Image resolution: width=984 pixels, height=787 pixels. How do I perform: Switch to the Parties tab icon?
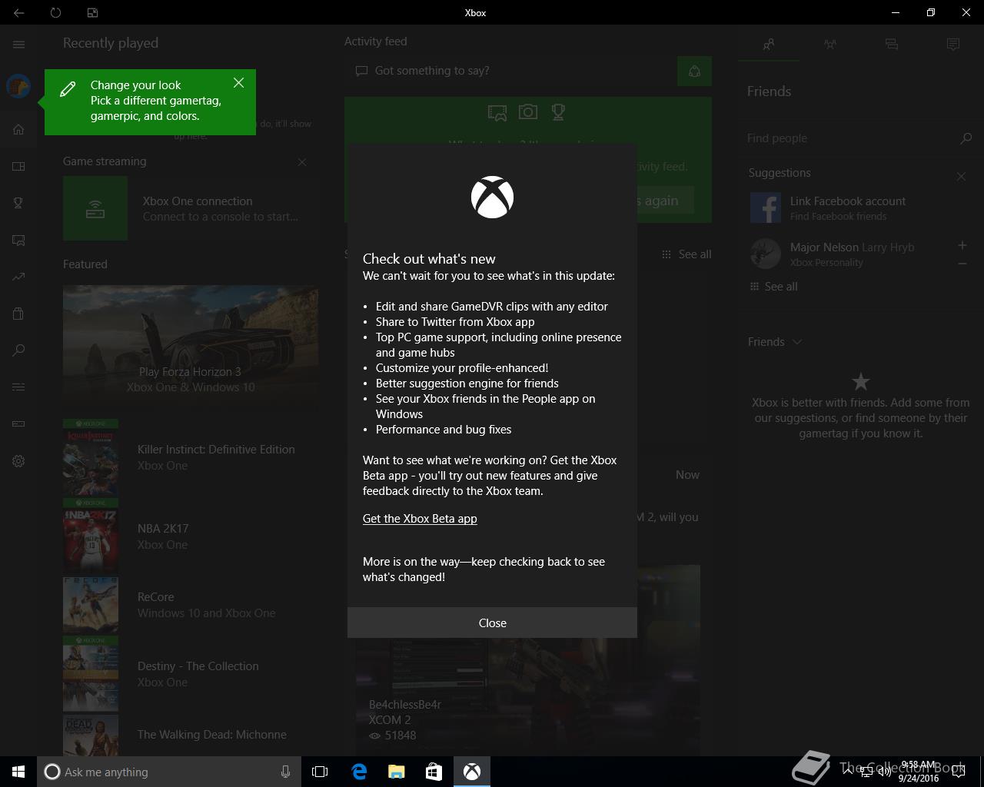coord(830,45)
